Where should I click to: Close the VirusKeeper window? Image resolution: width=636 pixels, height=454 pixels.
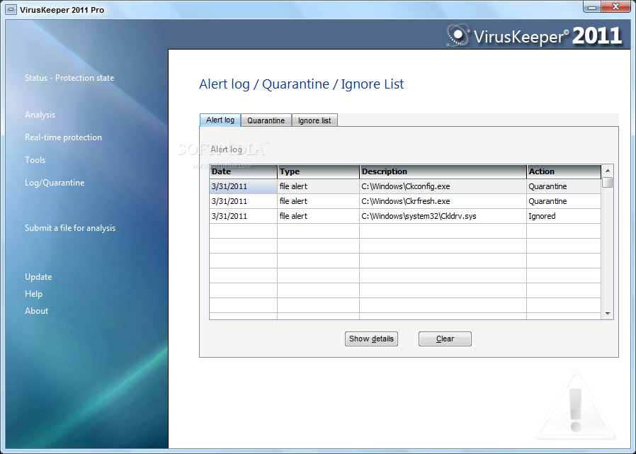615,7
